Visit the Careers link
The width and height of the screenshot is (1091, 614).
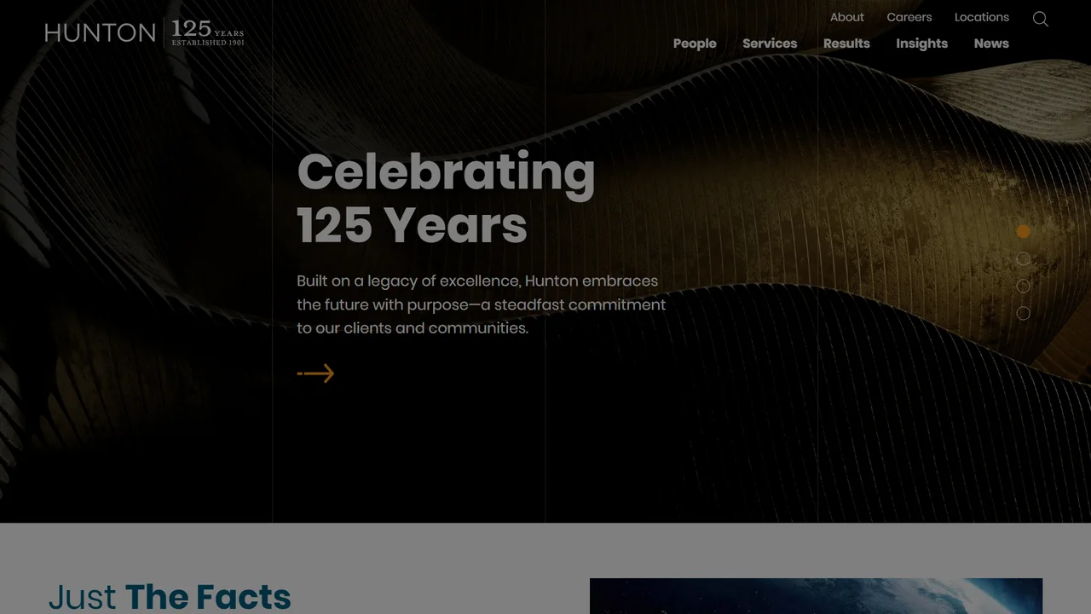(x=909, y=17)
